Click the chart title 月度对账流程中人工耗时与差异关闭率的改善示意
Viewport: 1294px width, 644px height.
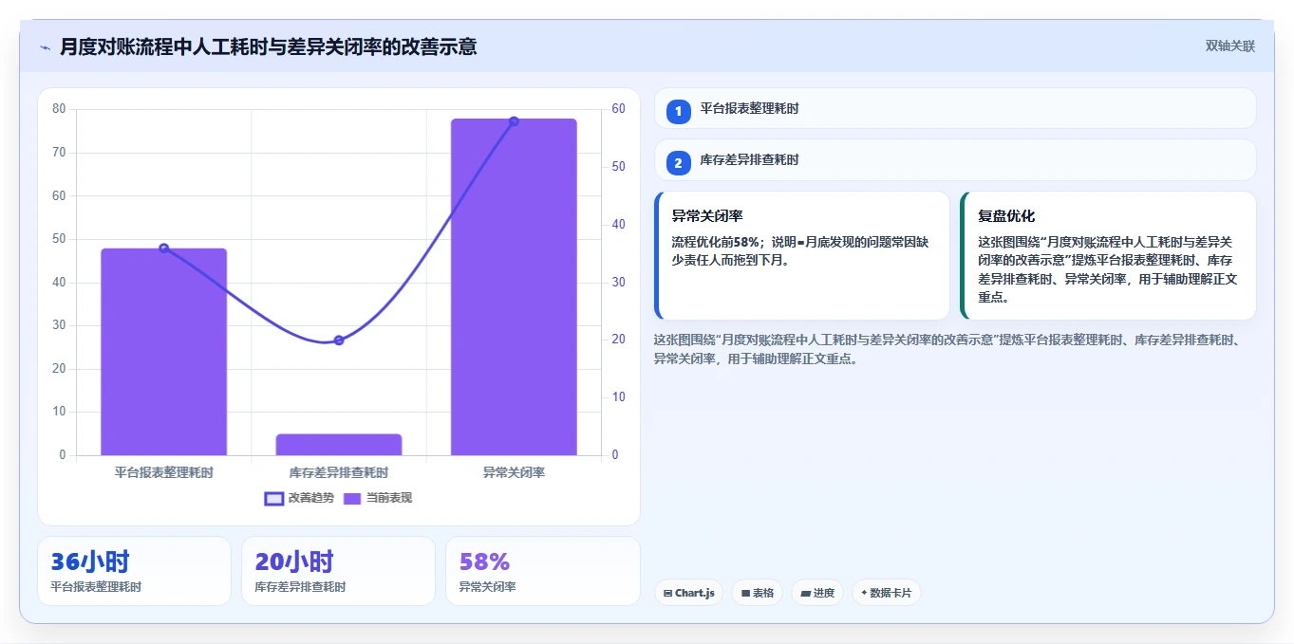(x=269, y=46)
